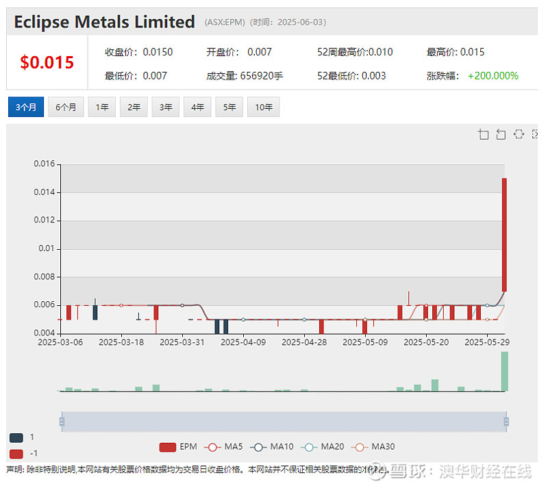Select the 10年 range button
The width and height of the screenshot is (548, 488).
[x=263, y=107]
